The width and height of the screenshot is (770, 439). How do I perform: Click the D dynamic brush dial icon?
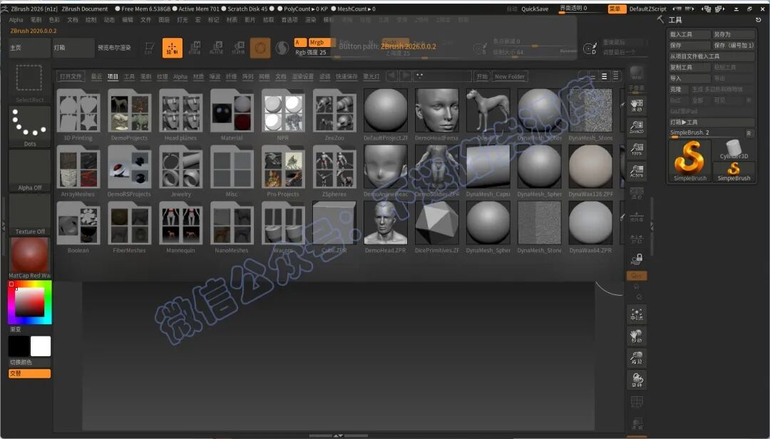[x=590, y=48]
